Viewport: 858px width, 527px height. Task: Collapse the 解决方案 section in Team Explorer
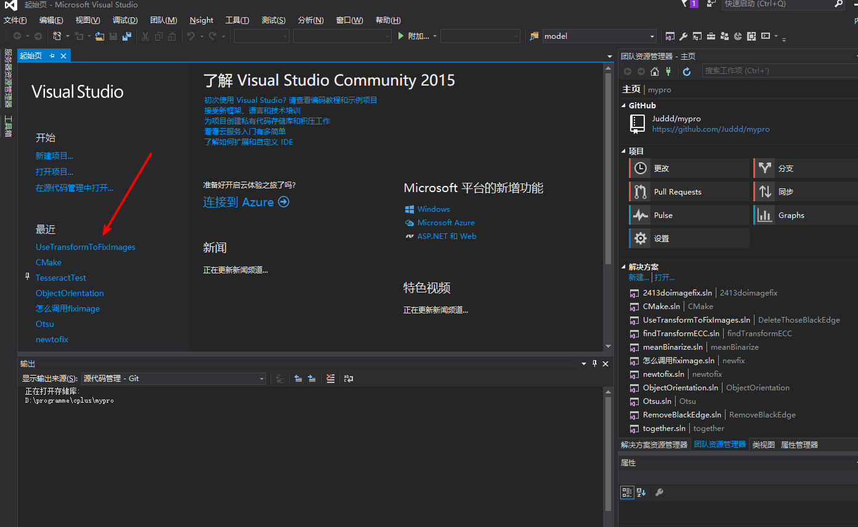click(624, 267)
